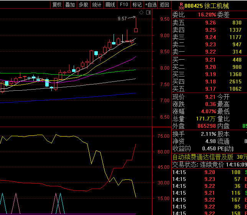Click the 自动续费通达信普及版 promotion link
The image size is (247, 215).
coord(203,157)
